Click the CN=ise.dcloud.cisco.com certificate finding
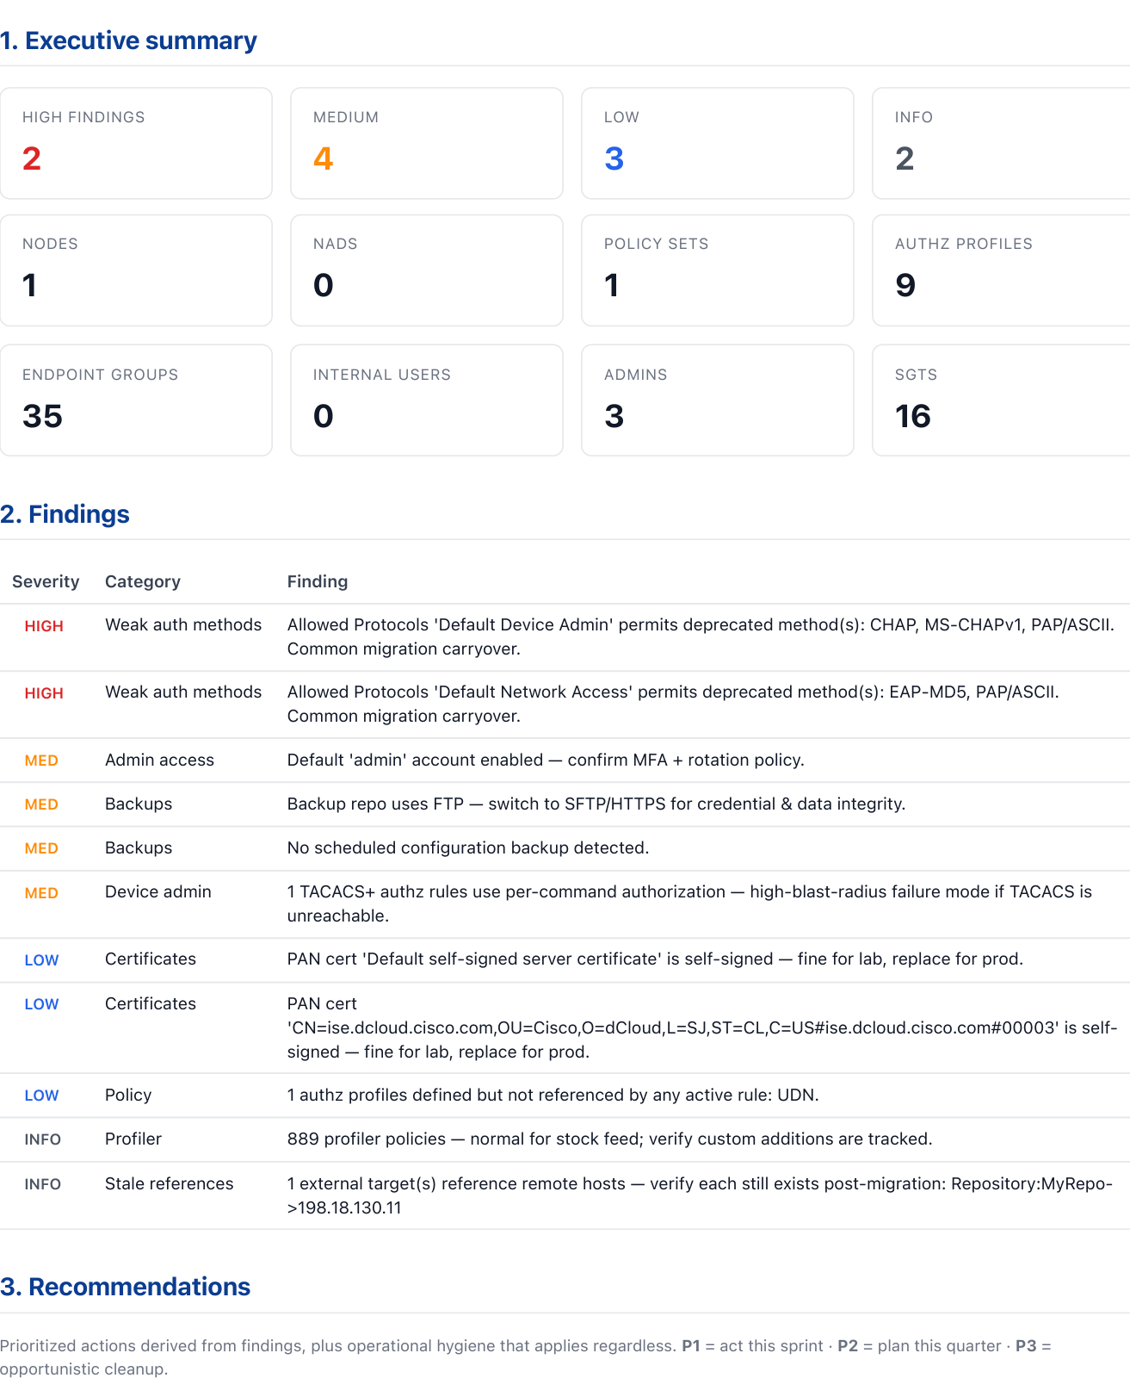Image resolution: width=1130 pixels, height=1378 pixels. pyautogui.click(x=702, y=1027)
